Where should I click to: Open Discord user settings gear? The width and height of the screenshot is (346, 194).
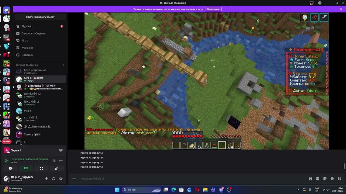[x=61, y=179]
